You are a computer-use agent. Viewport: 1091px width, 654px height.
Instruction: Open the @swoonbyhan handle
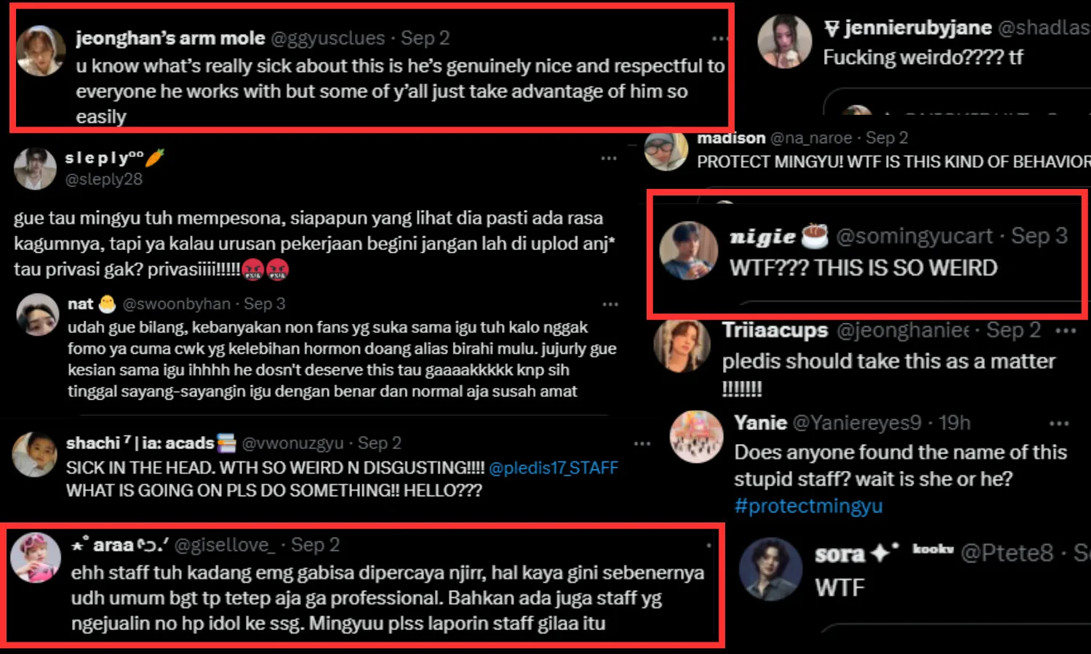pos(176,304)
